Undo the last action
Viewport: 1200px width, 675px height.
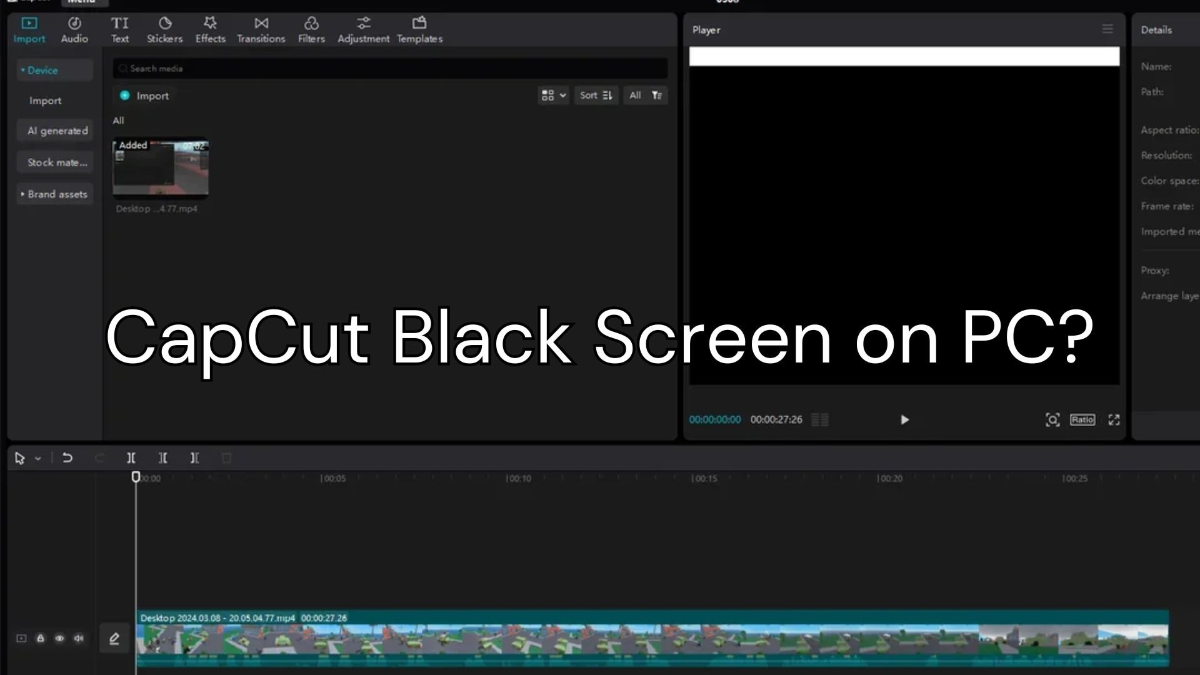67,458
